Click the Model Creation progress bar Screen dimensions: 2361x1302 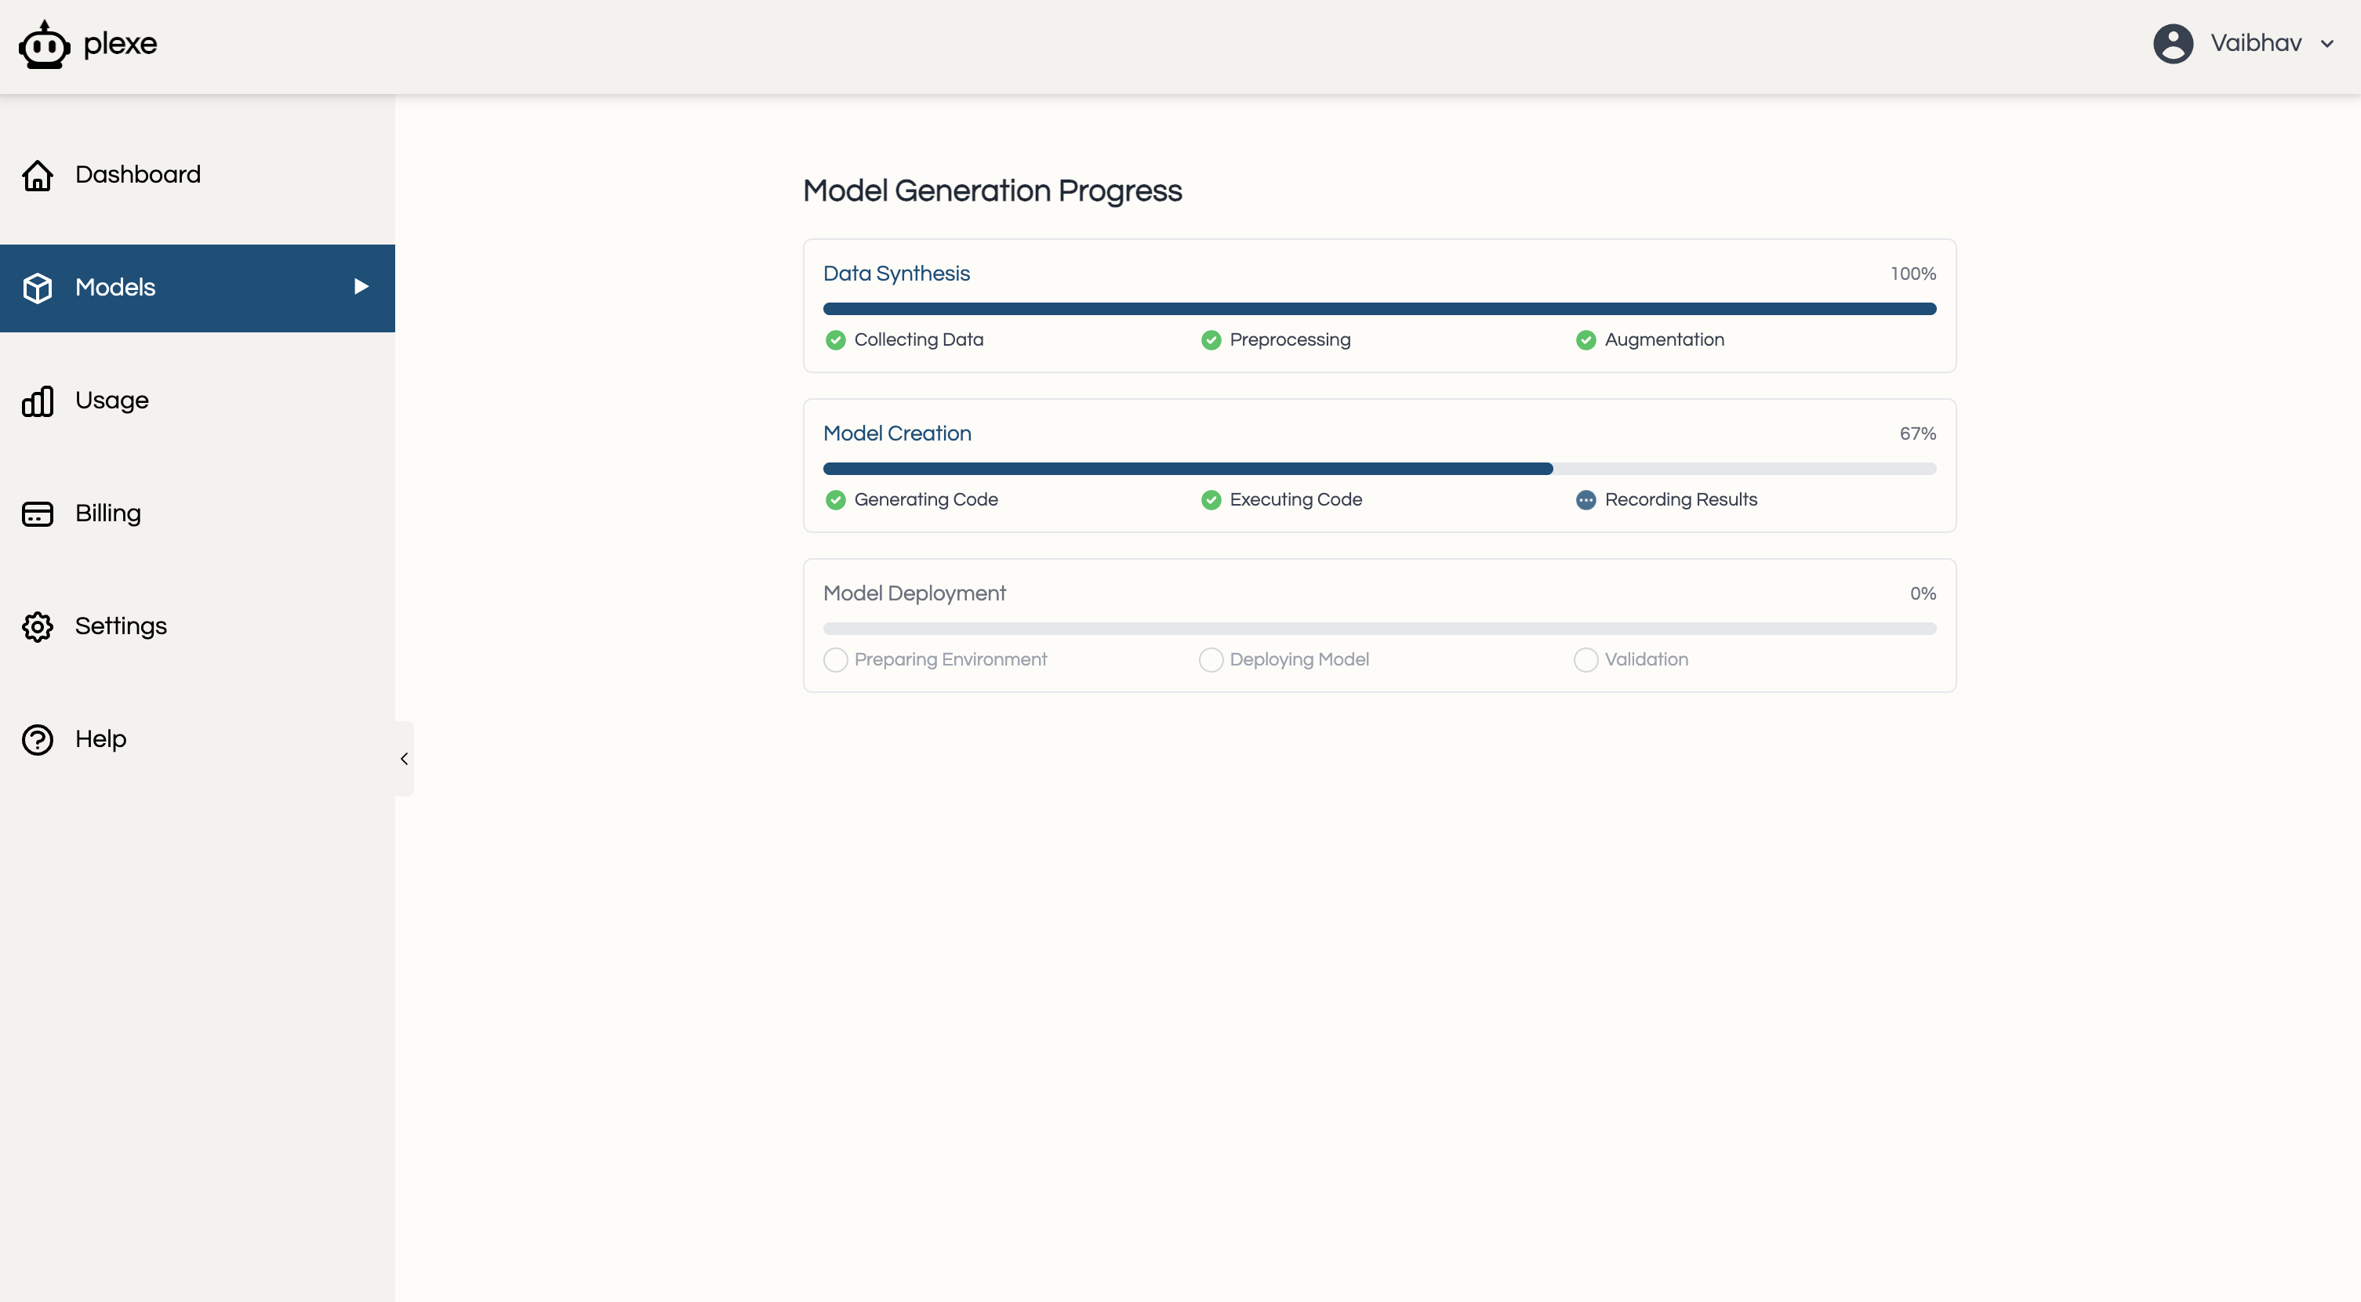[x=1378, y=469]
